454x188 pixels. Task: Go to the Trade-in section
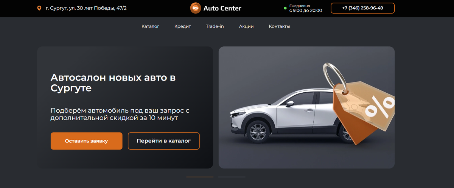pyautogui.click(x=215, y=26)
